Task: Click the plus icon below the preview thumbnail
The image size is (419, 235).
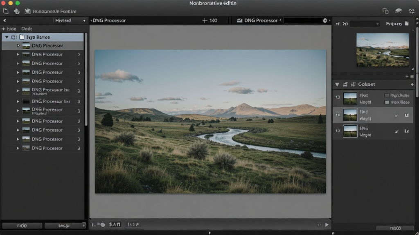Action: click(x=407, y=76)
